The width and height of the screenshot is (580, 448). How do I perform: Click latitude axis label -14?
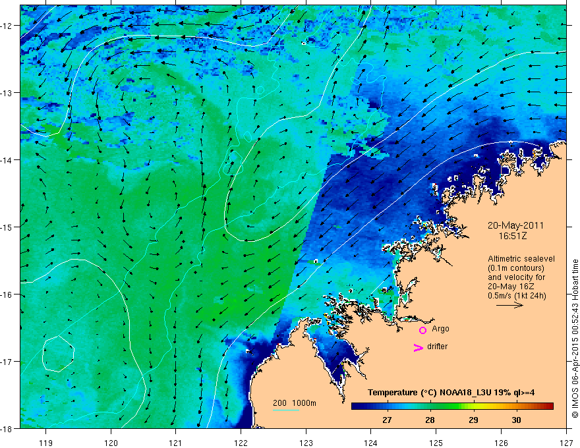[x=7, y=159]
